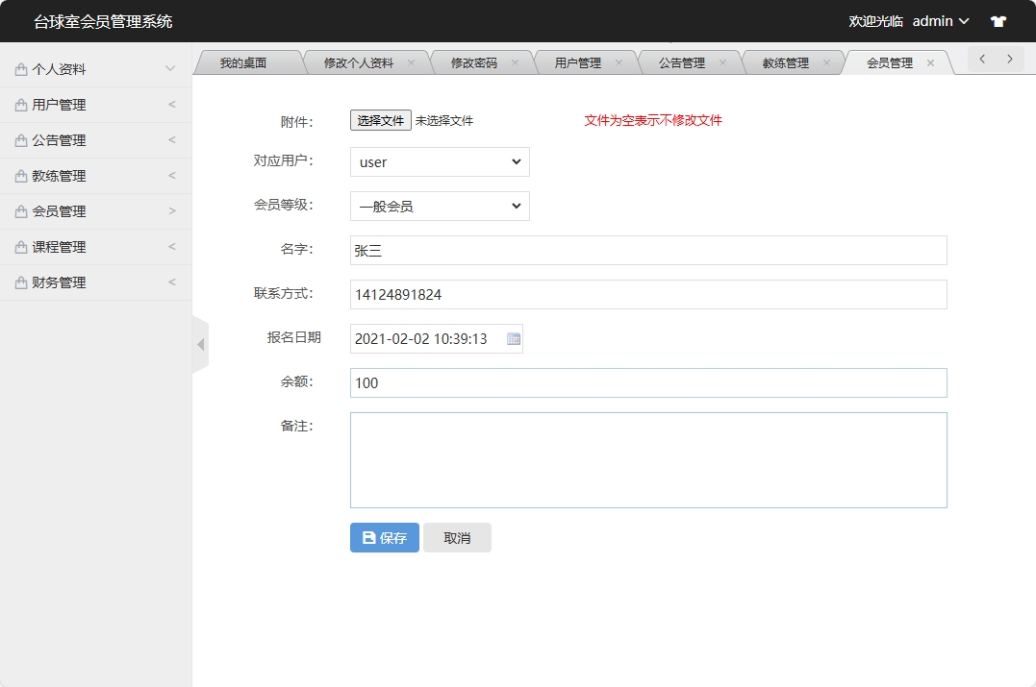点击侧边栏“用户管理”前的锁形图标

[x=19, y=104]
